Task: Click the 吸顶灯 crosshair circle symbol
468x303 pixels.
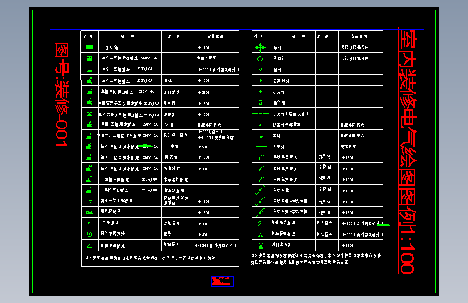Action: [260, 59]
